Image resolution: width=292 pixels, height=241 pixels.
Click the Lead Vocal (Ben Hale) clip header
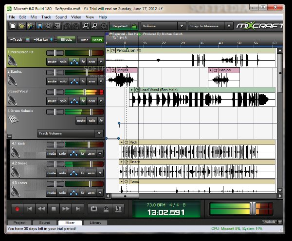tap(202, 90)
